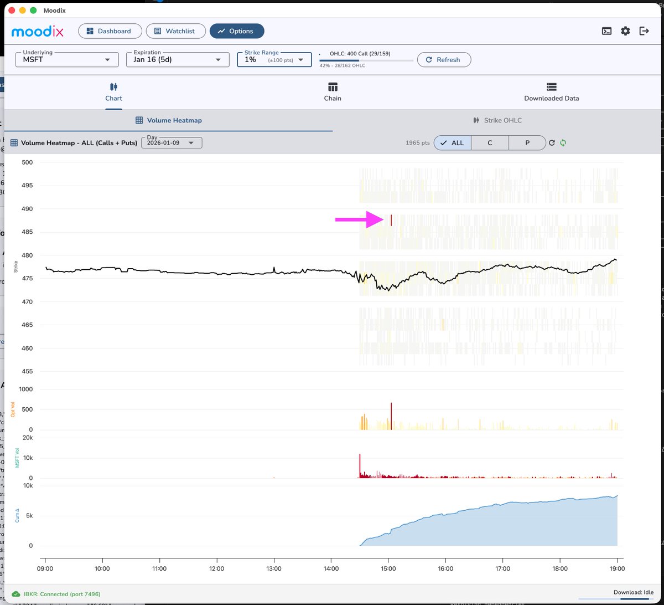Click the green auto-sync icon
The width and height of the screenshot is (664, 605).
pyautogui.click(x=563, y=143)
